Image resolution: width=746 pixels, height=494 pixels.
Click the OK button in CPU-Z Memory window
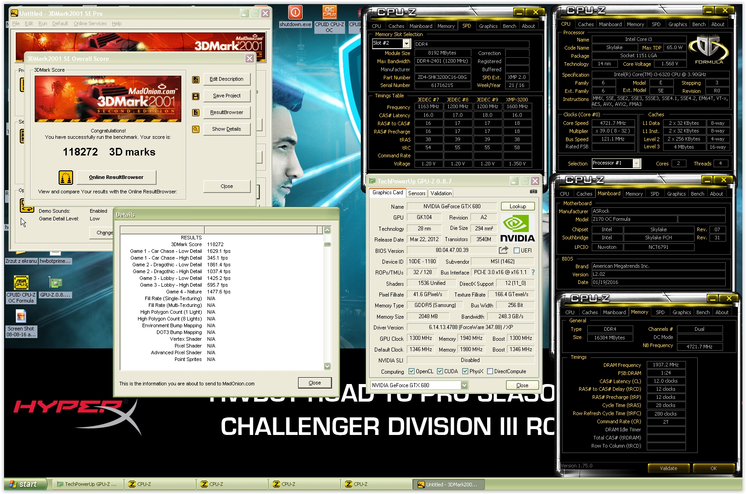(x=714, y=468)
